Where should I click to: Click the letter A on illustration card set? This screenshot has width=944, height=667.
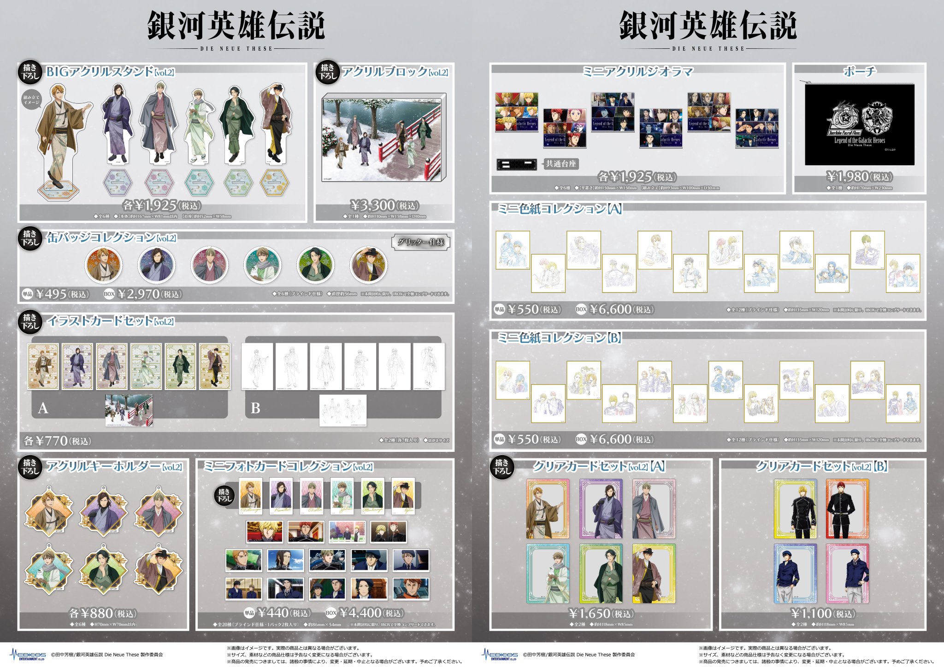[43, 408]
